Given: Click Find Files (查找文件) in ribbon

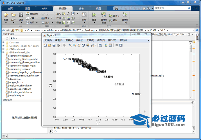Looking at the screenshot, I should 32,14.
